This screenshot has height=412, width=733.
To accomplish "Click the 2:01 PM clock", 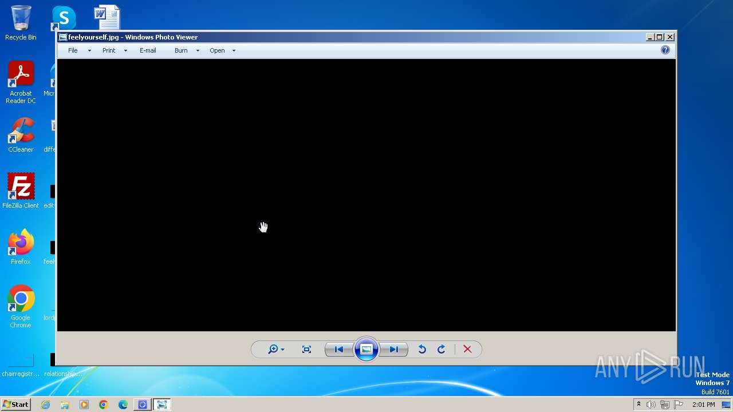I will (703, 405).
